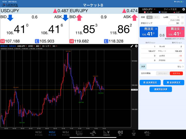Open the チャート chart icon in bottom bar
Image resolution: width=186 pixels, height=139 pixels.
[x=79, y=133]
